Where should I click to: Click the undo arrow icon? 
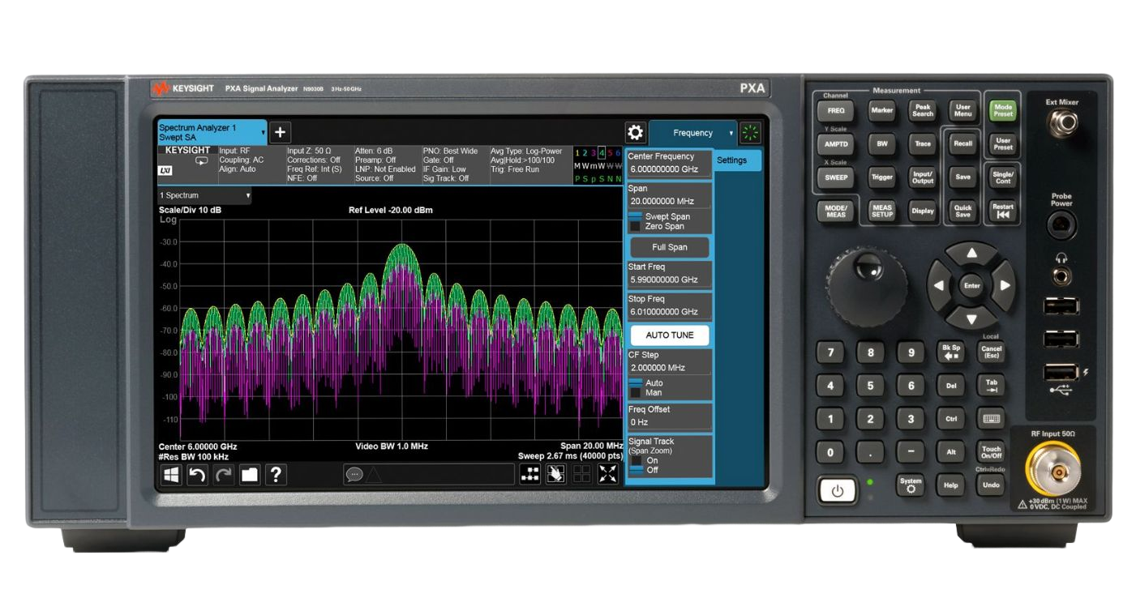197,475
